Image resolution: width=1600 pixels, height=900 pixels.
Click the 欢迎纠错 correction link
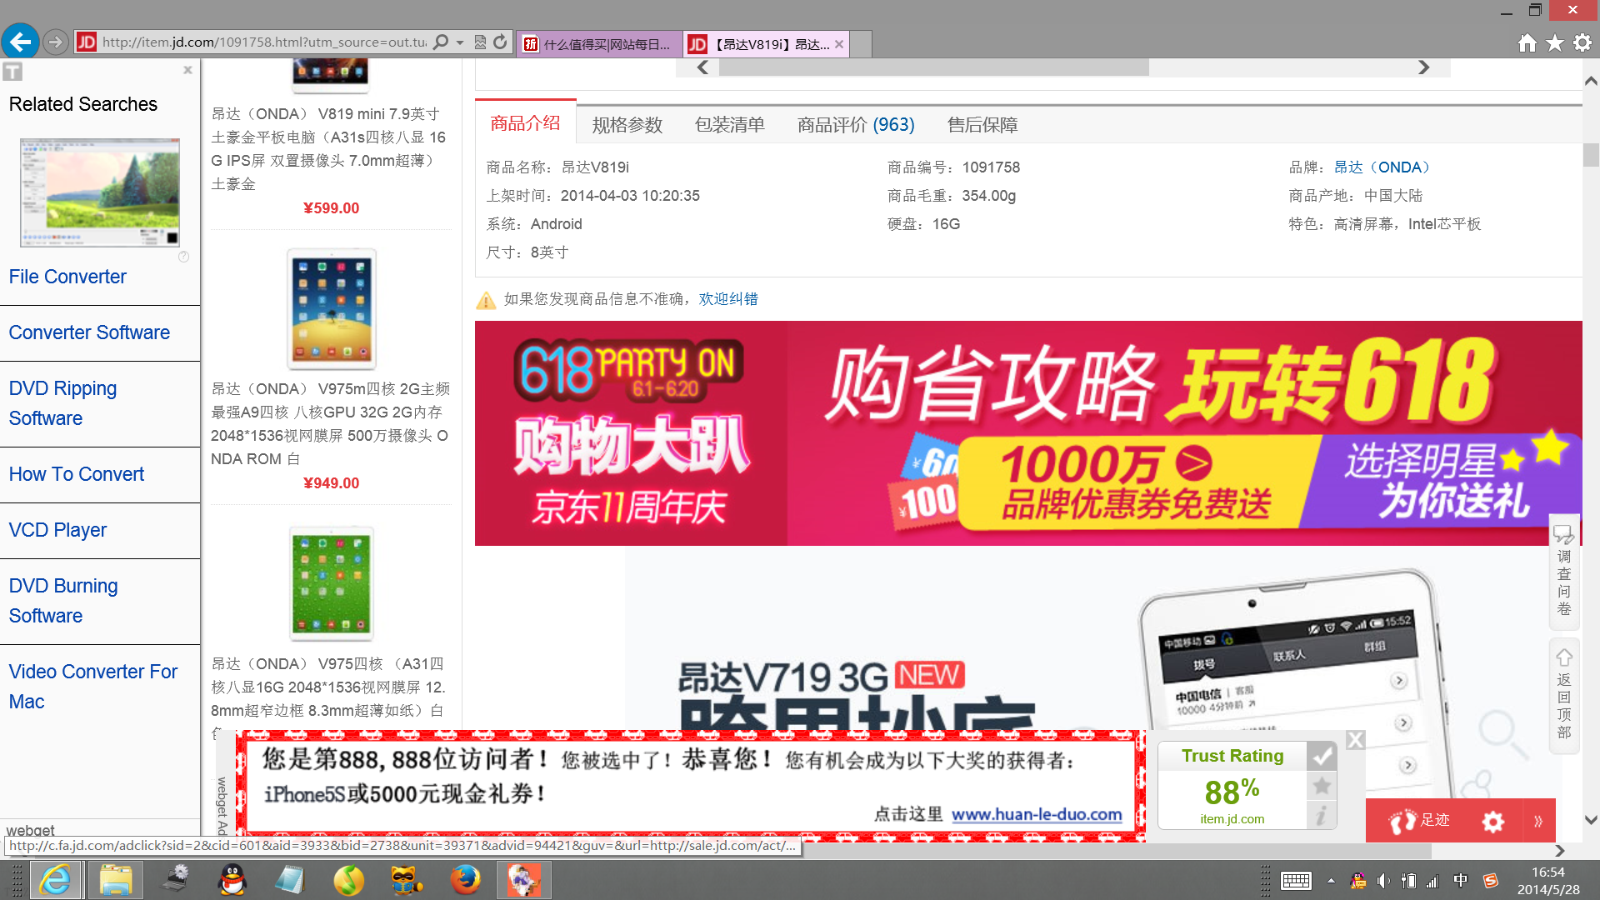[x=728, y=299]
